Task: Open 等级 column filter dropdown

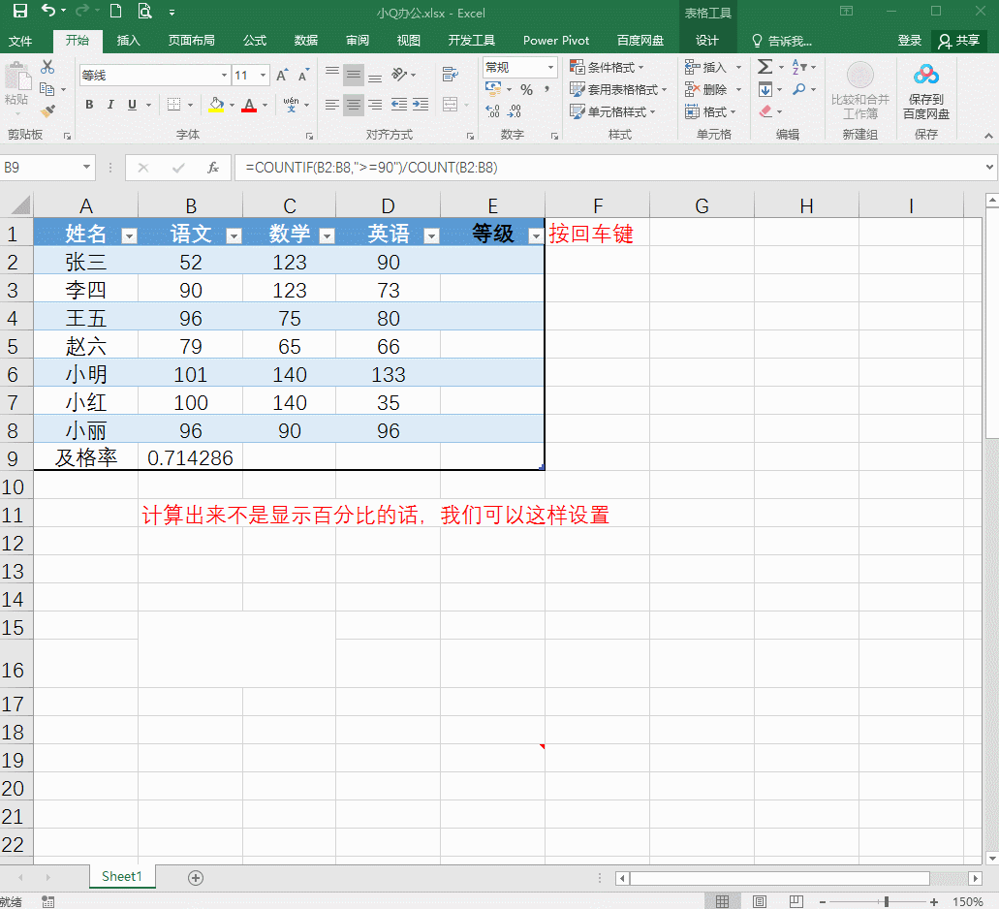Action: coord(536,236)
